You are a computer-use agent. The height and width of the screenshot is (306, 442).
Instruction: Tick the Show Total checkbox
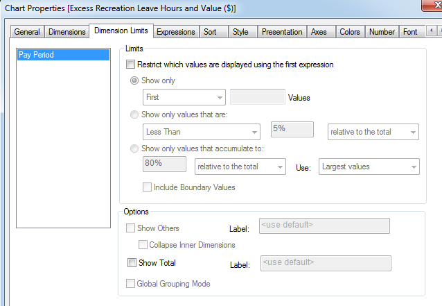132,263
